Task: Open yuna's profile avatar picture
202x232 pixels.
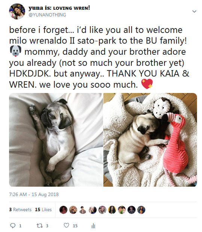Action: click(17, 11)
